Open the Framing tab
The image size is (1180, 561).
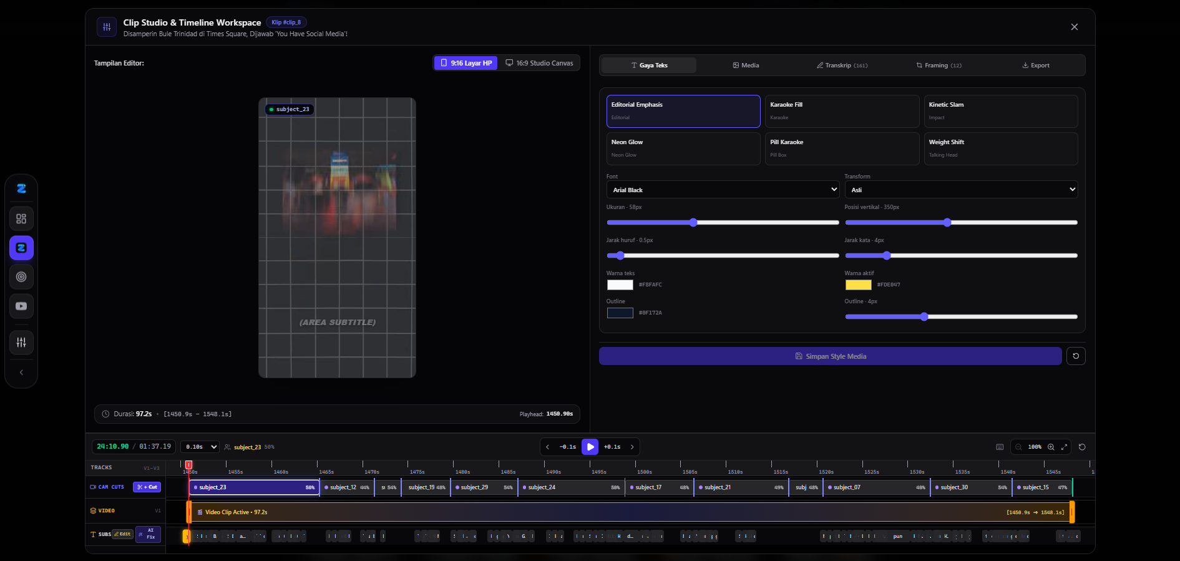coord(939,65)
